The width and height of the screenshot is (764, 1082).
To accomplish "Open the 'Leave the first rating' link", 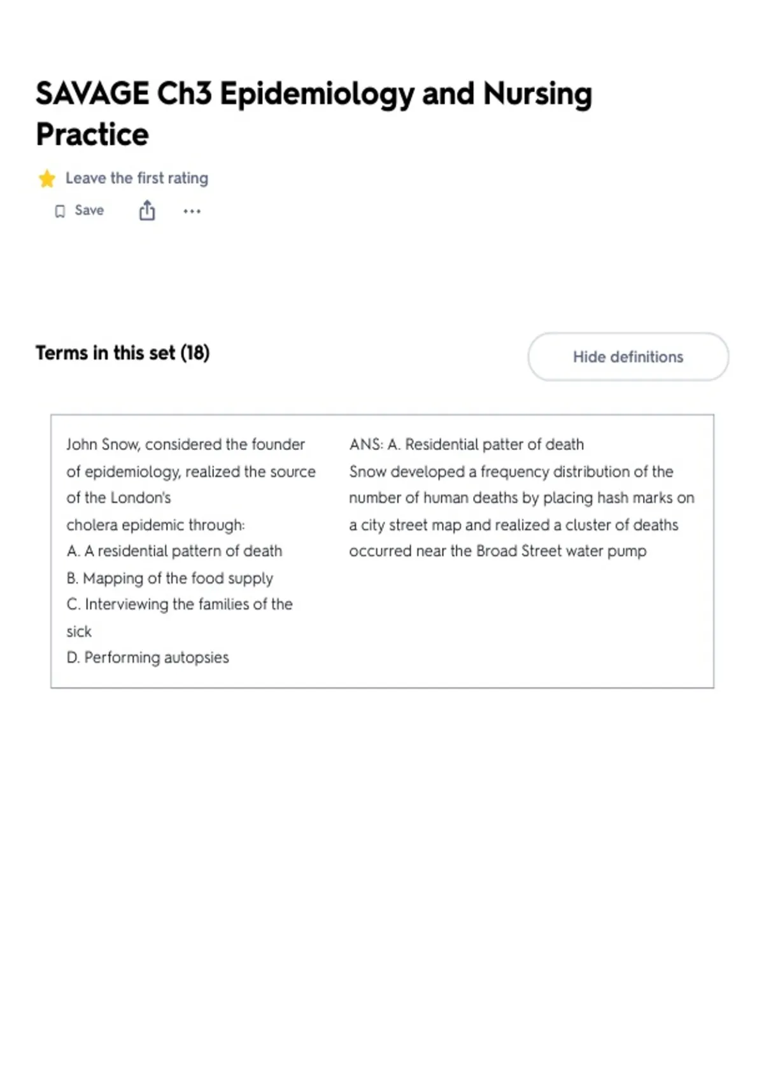I will (137, 178).
